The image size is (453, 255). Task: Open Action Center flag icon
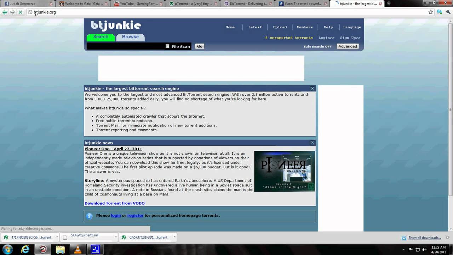(x=411, y=249)
